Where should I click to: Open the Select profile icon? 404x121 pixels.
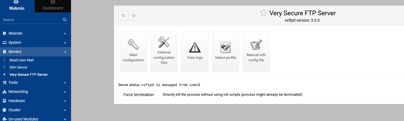(x=226, y=47)
